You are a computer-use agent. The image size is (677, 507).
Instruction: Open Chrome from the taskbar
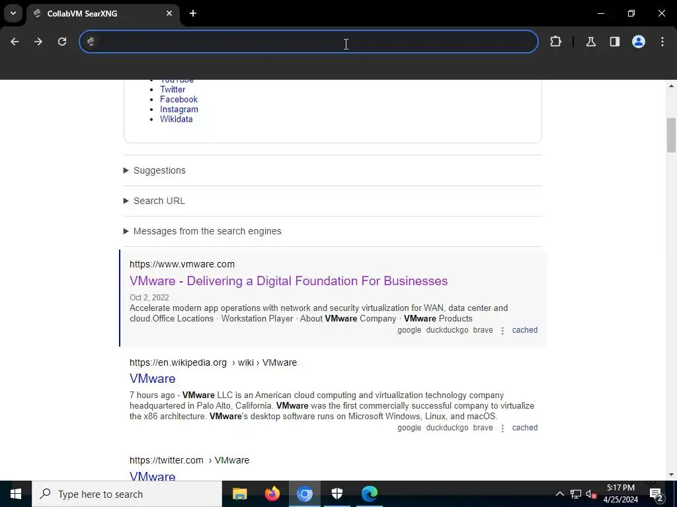(304, 494)
